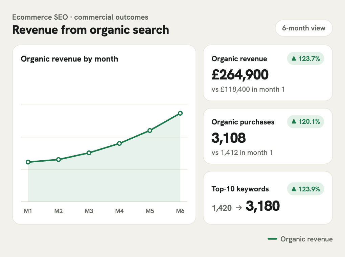
Task: Click the 1,420 starting keywords value
Action: click(222, 208)
